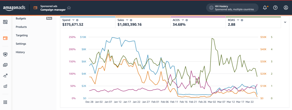Image resolution: width=292 pixels, height=110 pixels.
Task: Click the globe icon in account selector
Action: click(211, 8)
